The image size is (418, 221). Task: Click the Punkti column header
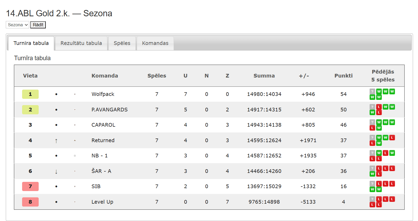(344, 76)
